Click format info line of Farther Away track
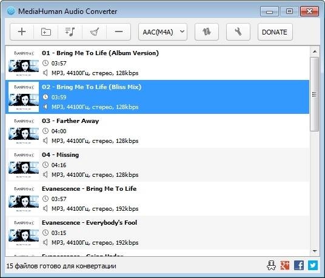The image size is (325, 278). tap(95, 141)
